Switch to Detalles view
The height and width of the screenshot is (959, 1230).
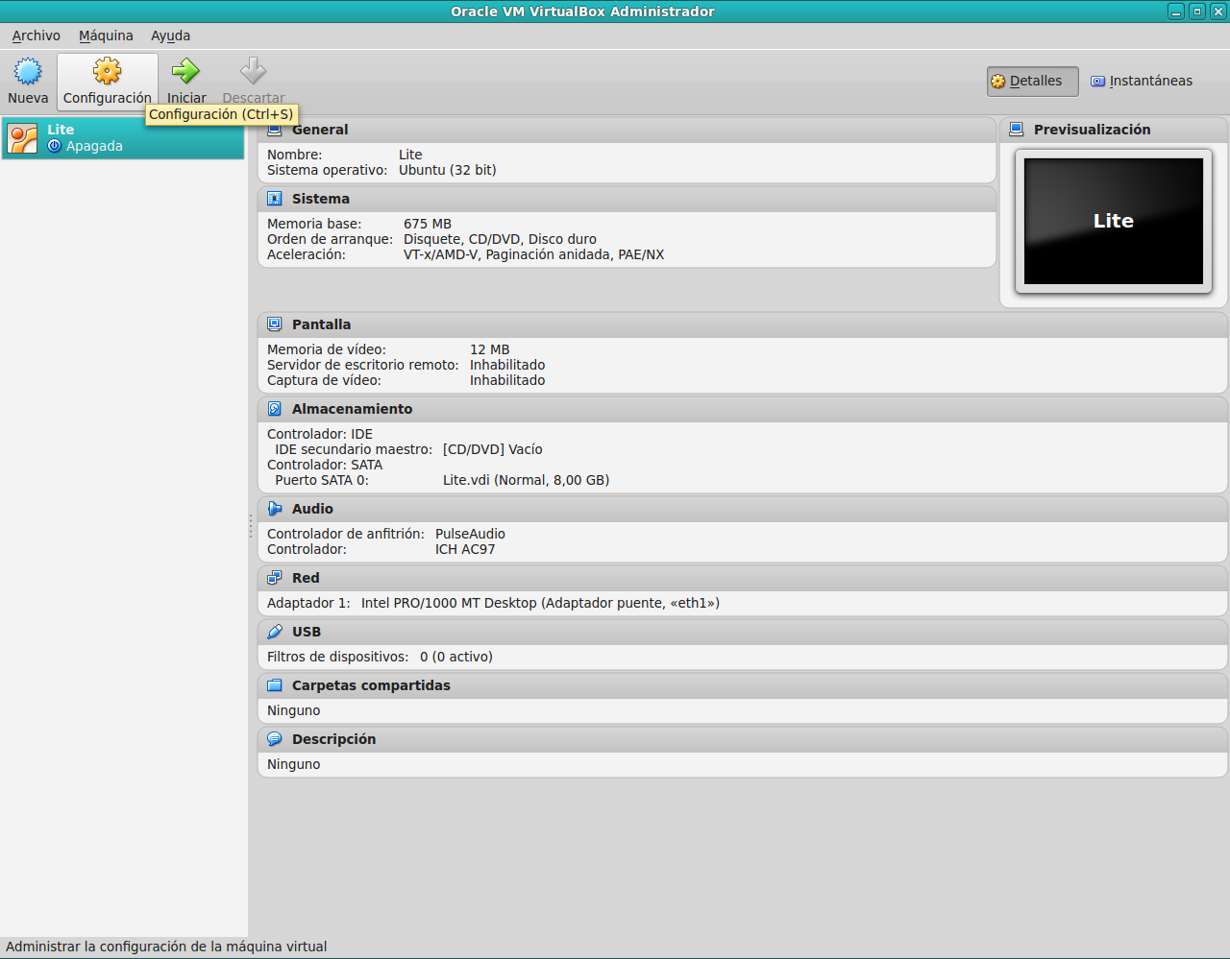tap(1033, 82)
